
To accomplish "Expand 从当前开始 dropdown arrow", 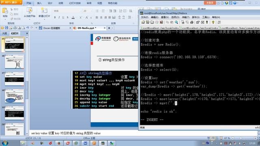I will pos(30,19).
